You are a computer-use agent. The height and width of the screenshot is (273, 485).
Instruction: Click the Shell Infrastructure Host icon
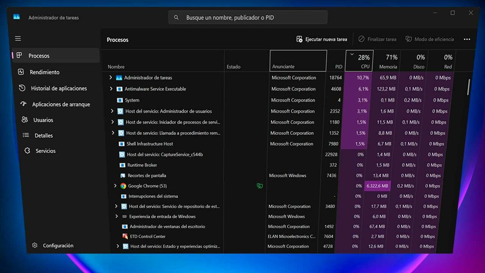tap(122, 144)
